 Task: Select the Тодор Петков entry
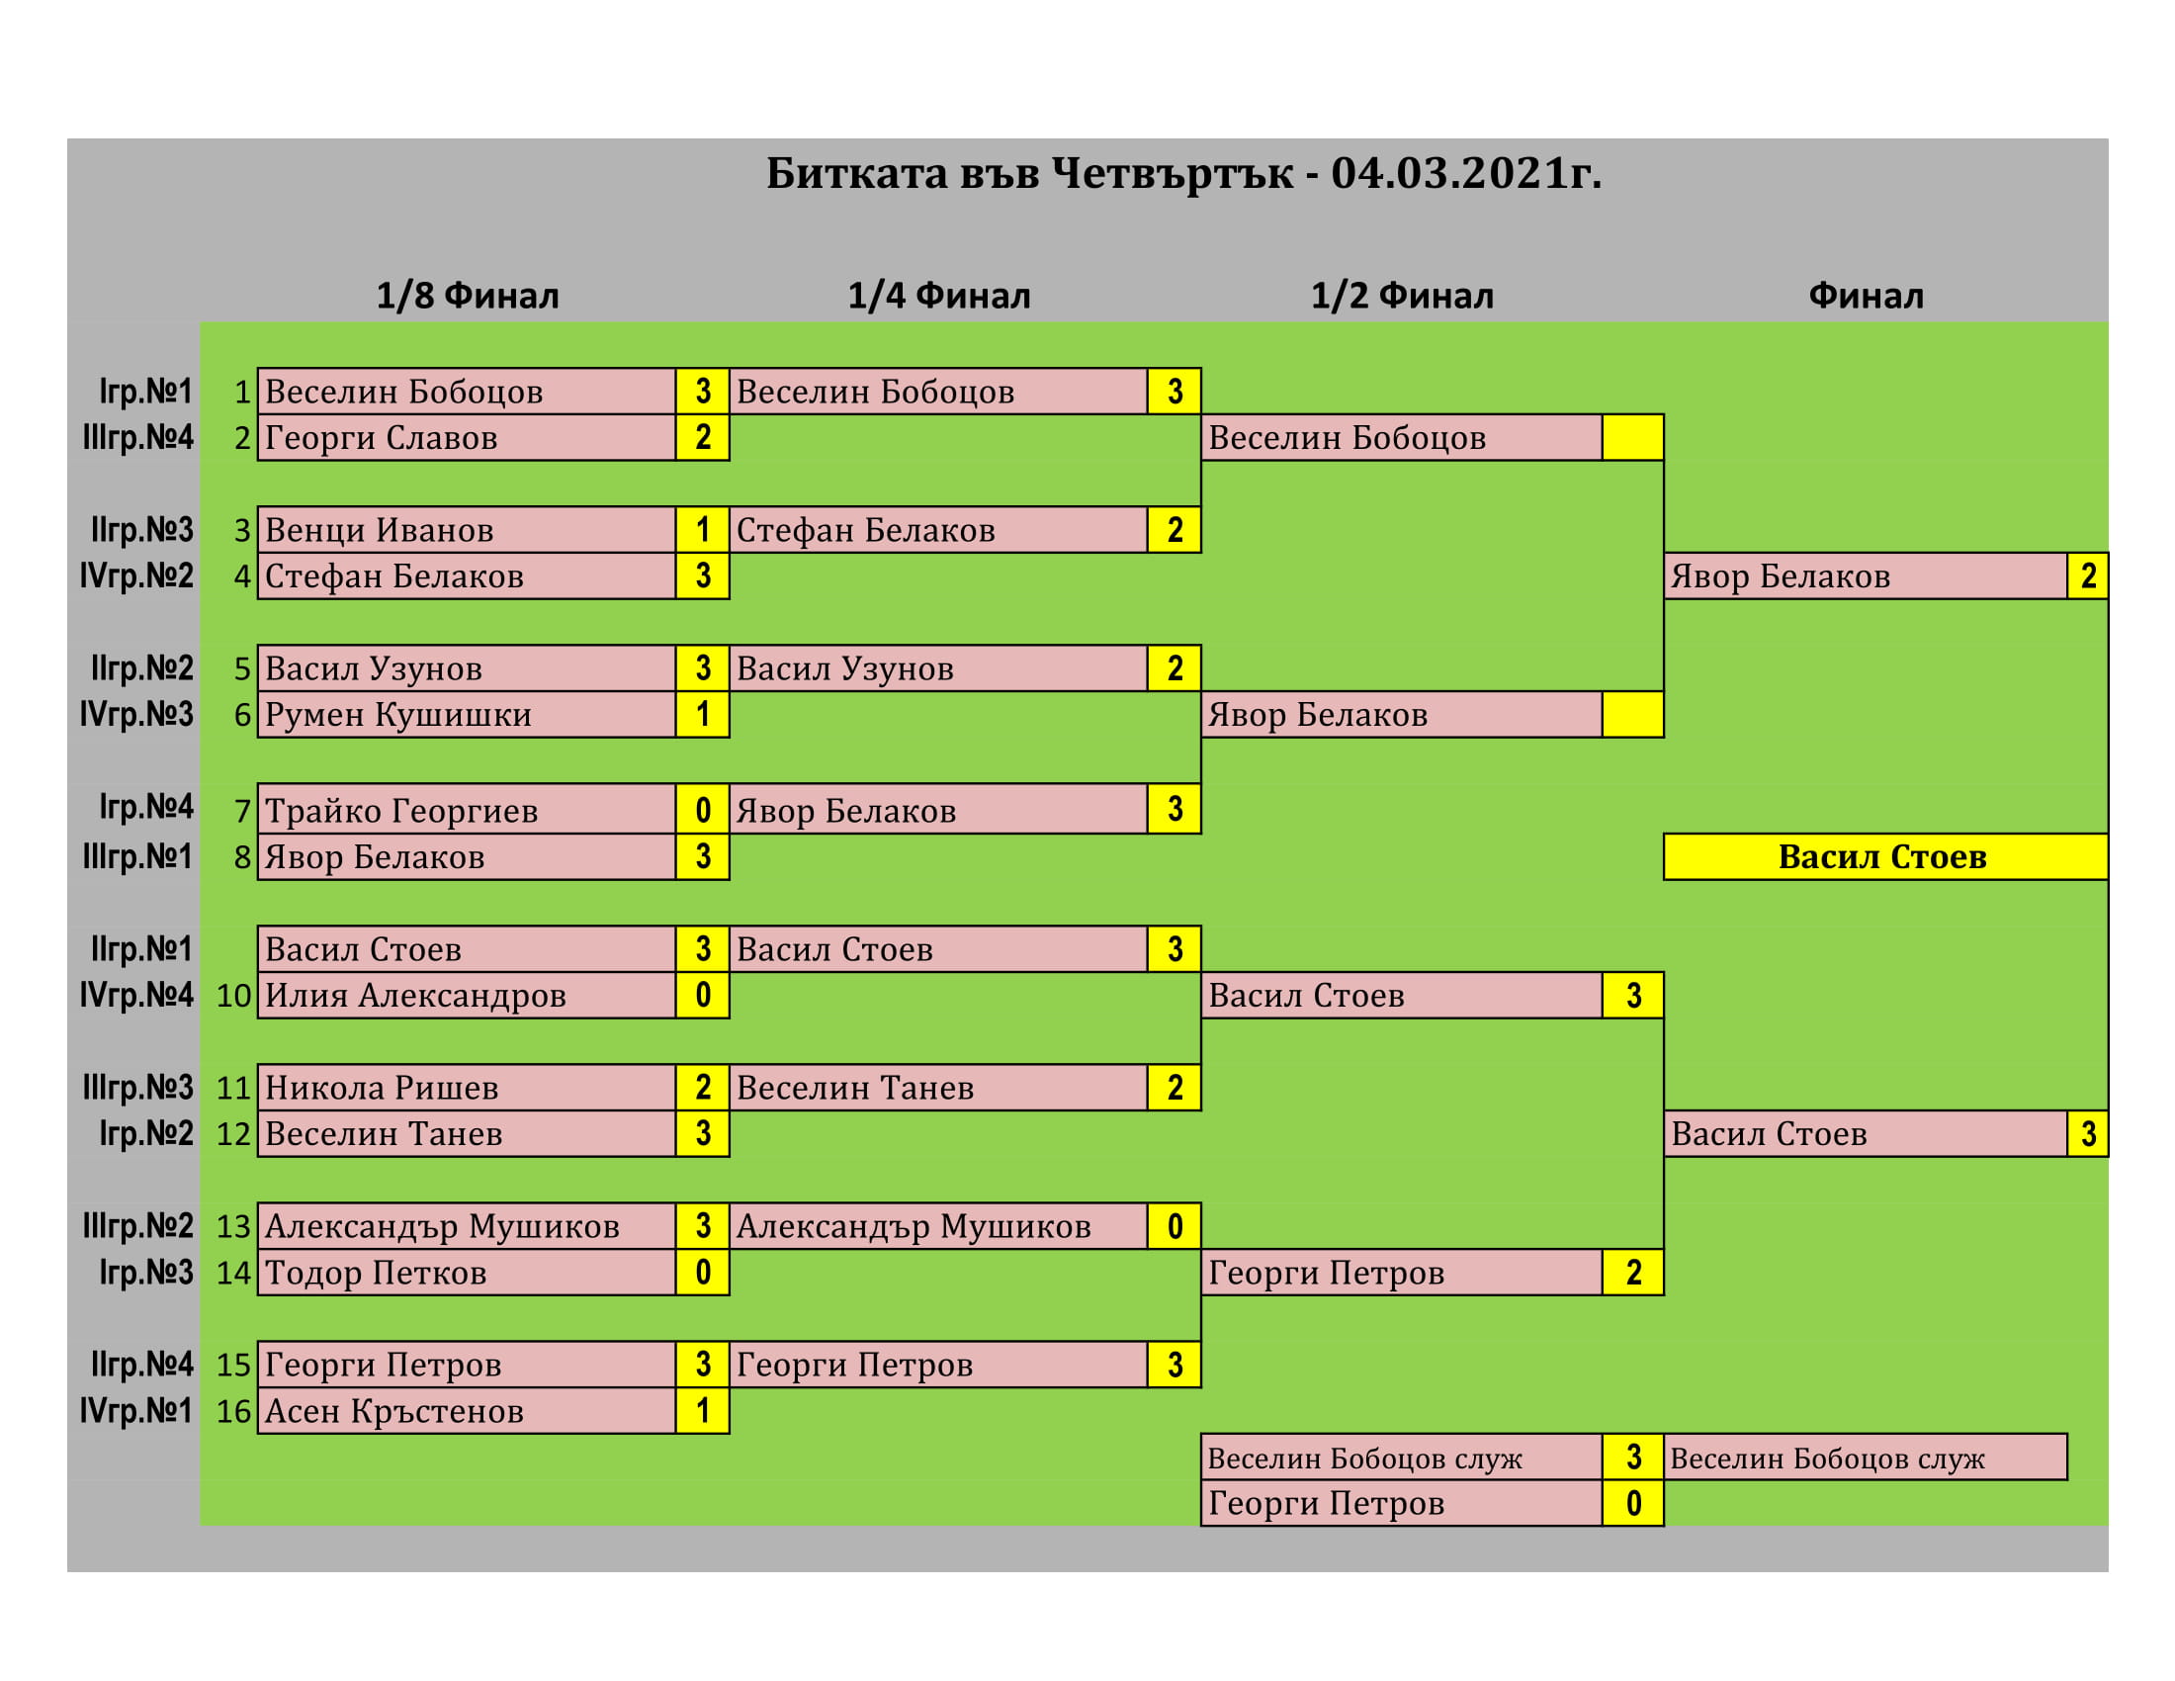point(466,1273)
